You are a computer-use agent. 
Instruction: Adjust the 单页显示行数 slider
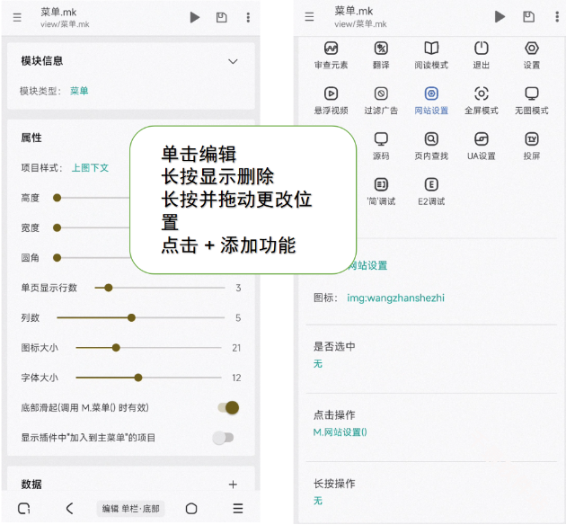point(109,288)
